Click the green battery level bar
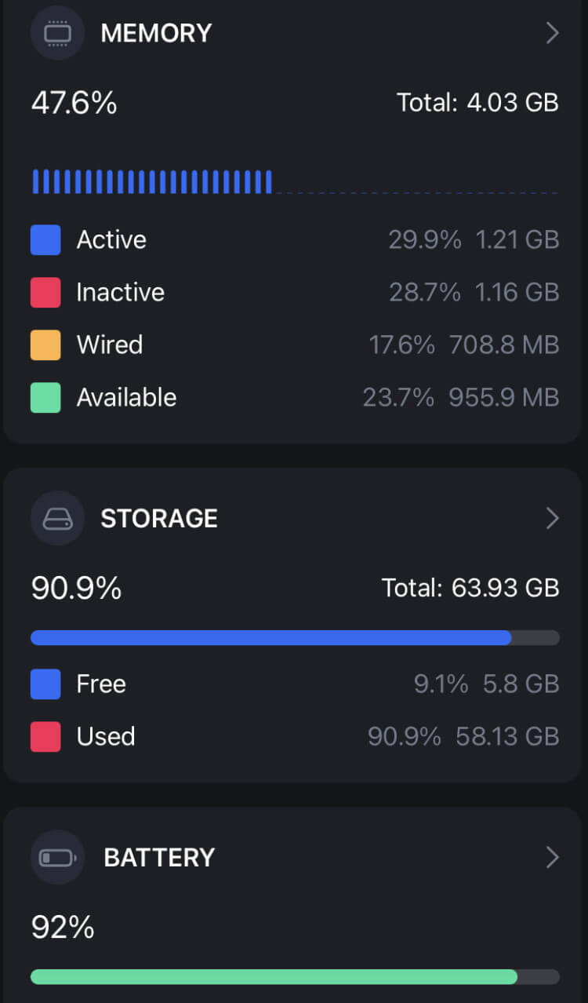Image resolution: width=588 pixels, height=1003 pixels. click(295, 976)
